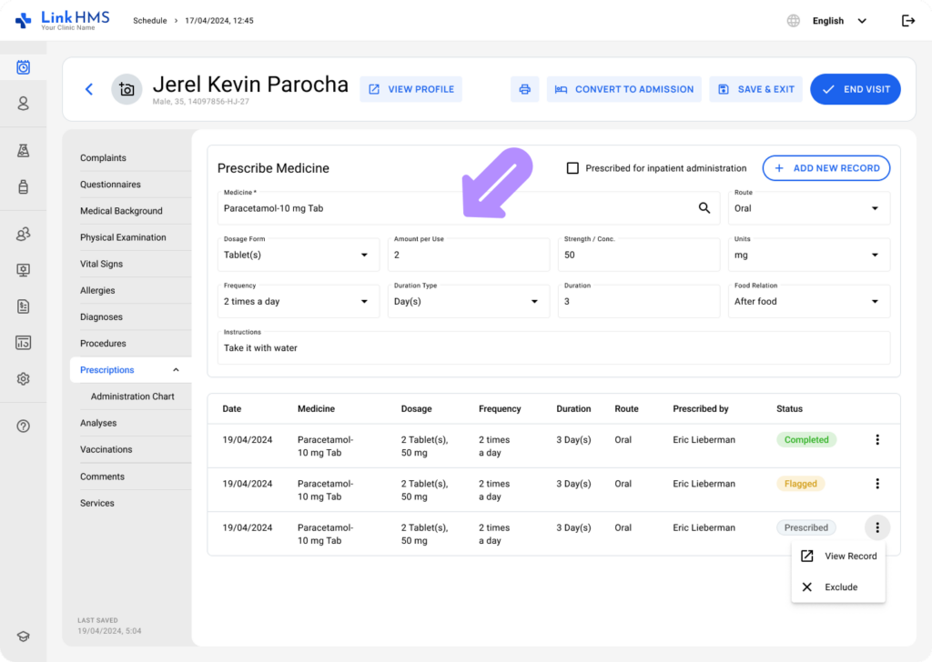Click the End Visit button
The width and height of the screenshot is (932, 662).
[x=855, y=89]
